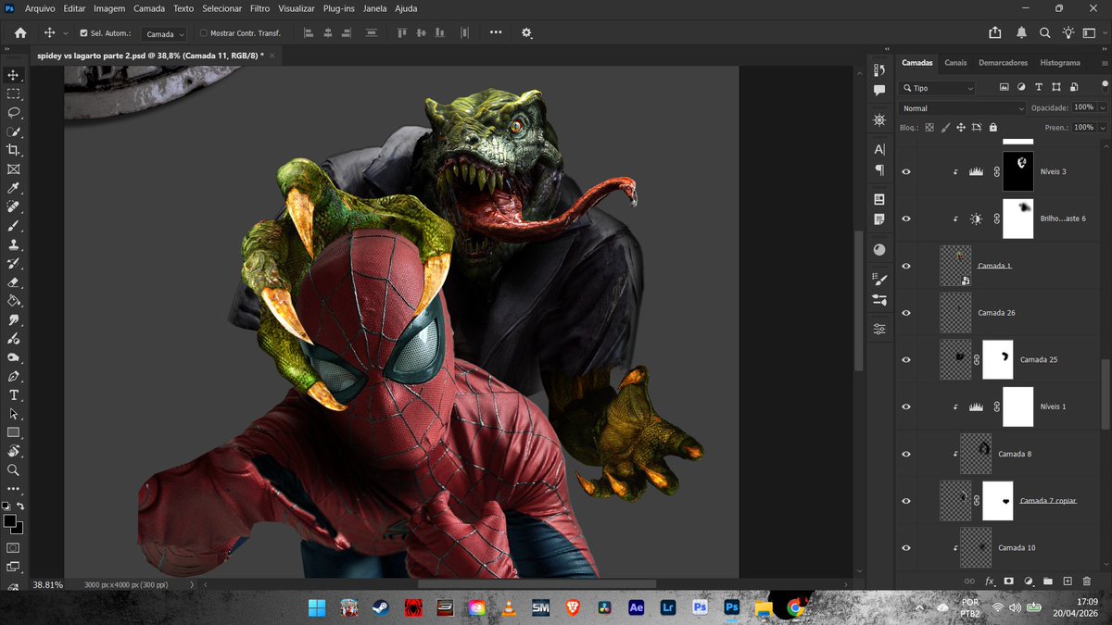Open the extra options three-dots menu

[496, 32]
